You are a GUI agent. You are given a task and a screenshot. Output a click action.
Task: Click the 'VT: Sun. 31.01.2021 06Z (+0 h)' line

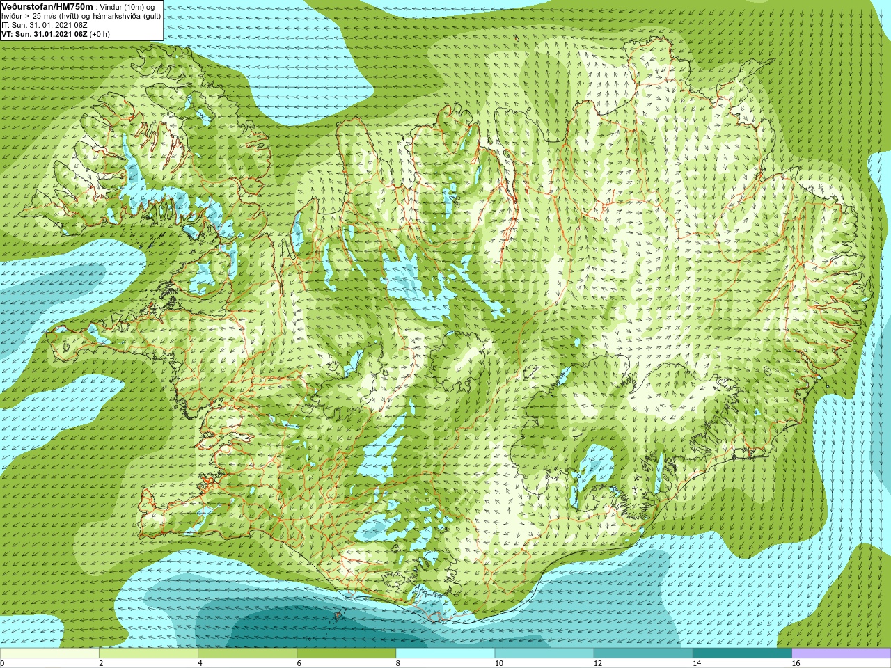(x=56, y=34)
